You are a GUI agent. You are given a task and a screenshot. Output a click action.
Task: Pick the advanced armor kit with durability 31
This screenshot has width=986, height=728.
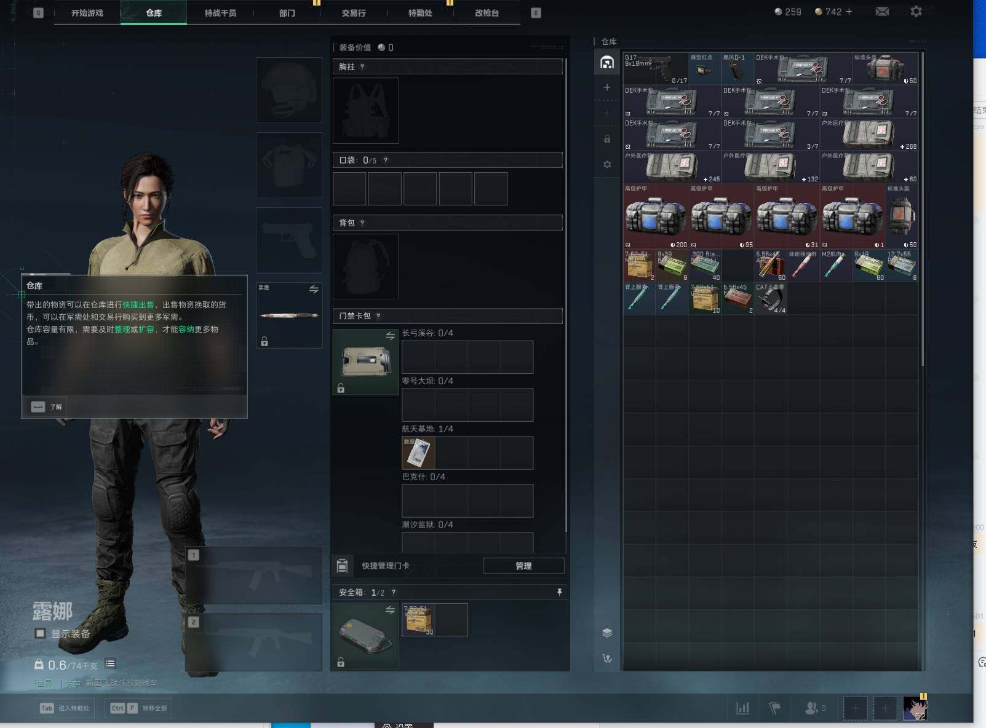point(787,216)
